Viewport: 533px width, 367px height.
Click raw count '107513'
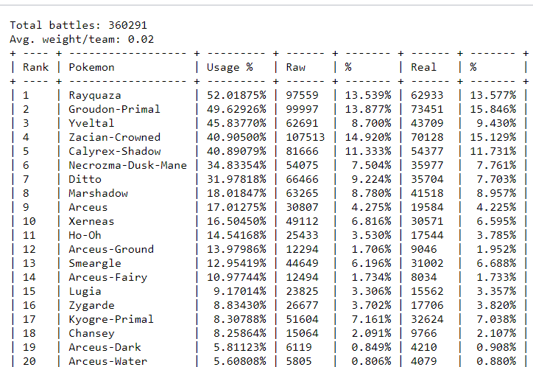point(306,137)
